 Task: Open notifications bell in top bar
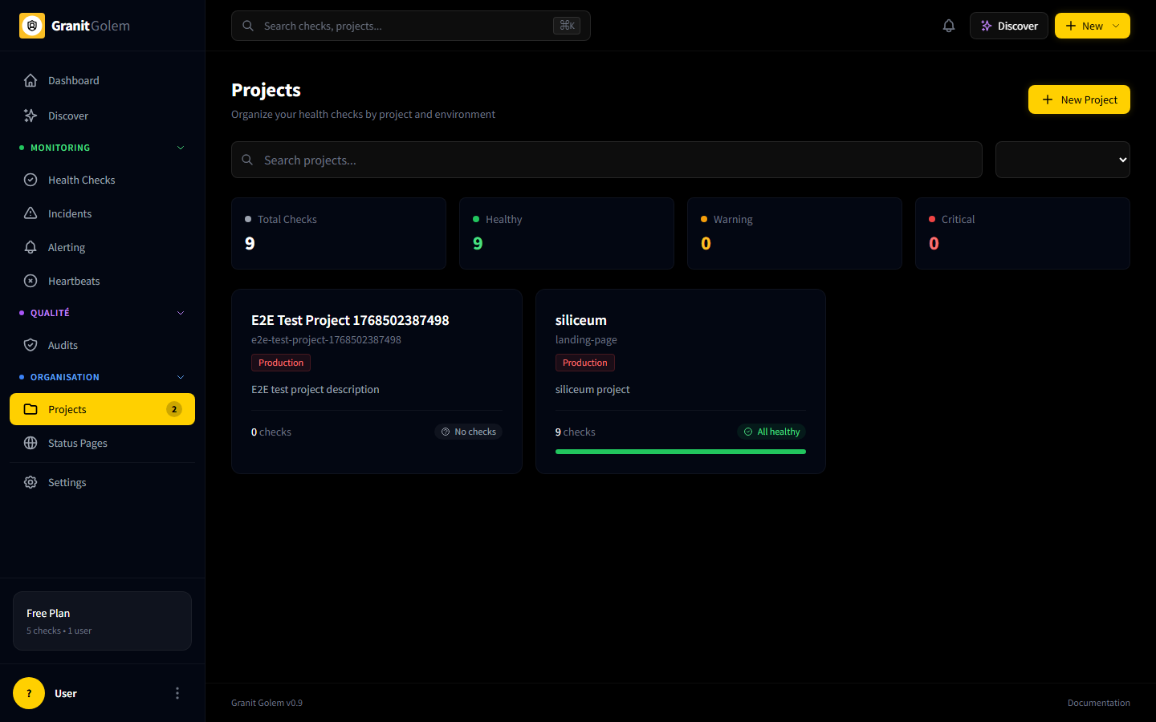coord(949,26)
